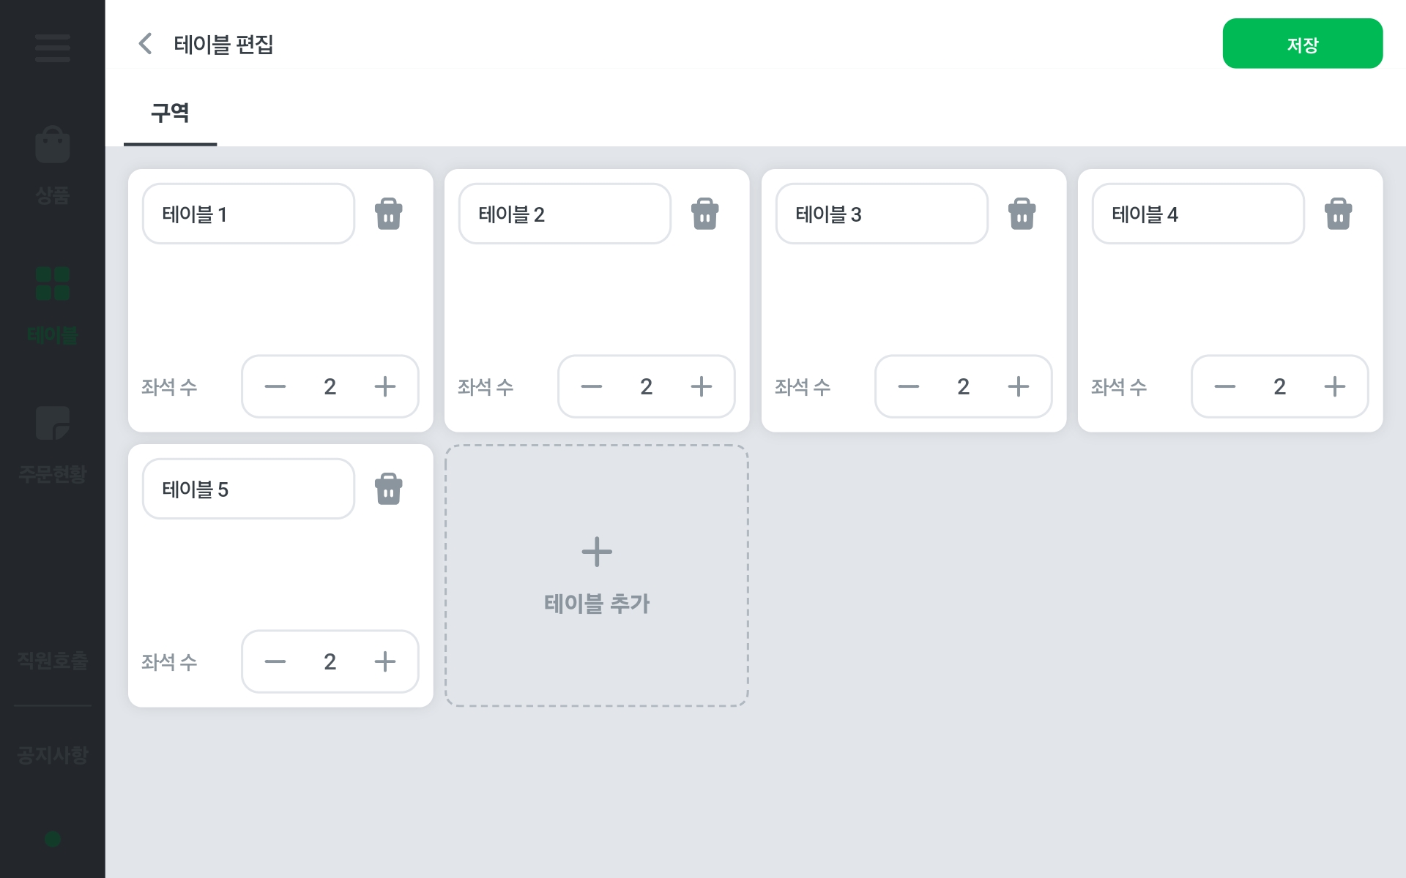Go back using the left arrow icon
This screenshot has width=1406, height=878.
pyautogui.click(x=145, y=44)
